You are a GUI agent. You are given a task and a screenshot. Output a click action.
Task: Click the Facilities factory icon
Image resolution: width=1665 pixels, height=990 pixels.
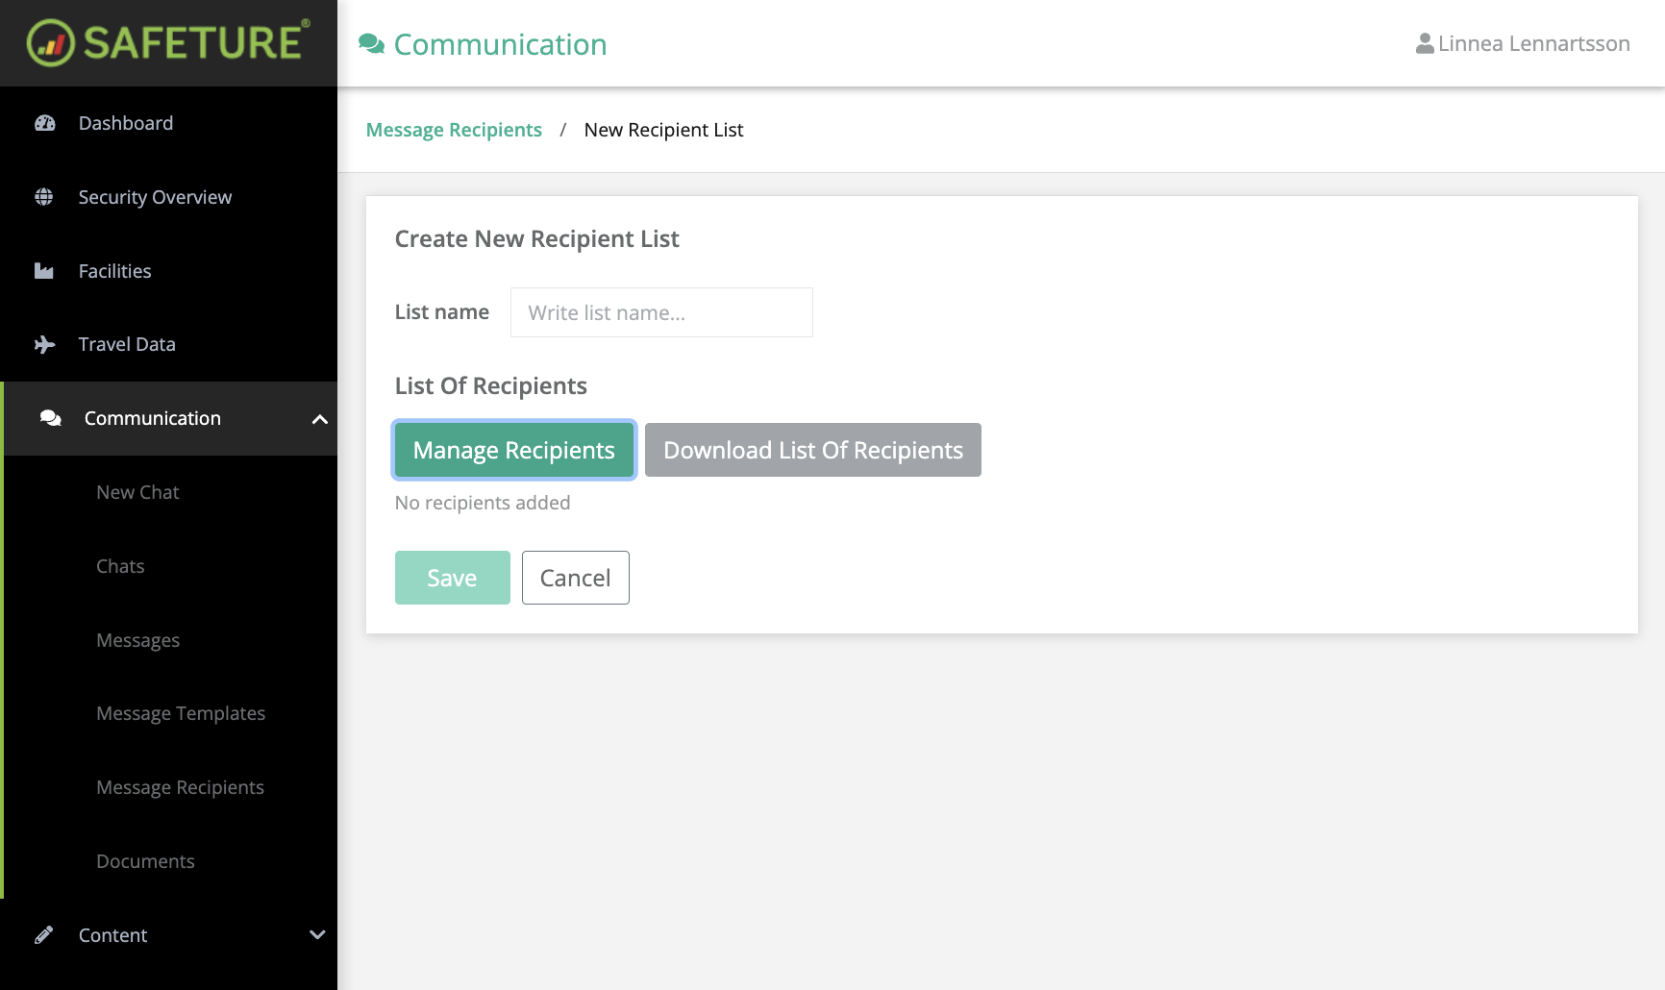coord(44,270)
